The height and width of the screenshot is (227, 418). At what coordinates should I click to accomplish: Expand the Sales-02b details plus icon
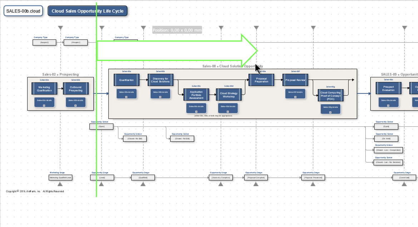tap(75, 106)
